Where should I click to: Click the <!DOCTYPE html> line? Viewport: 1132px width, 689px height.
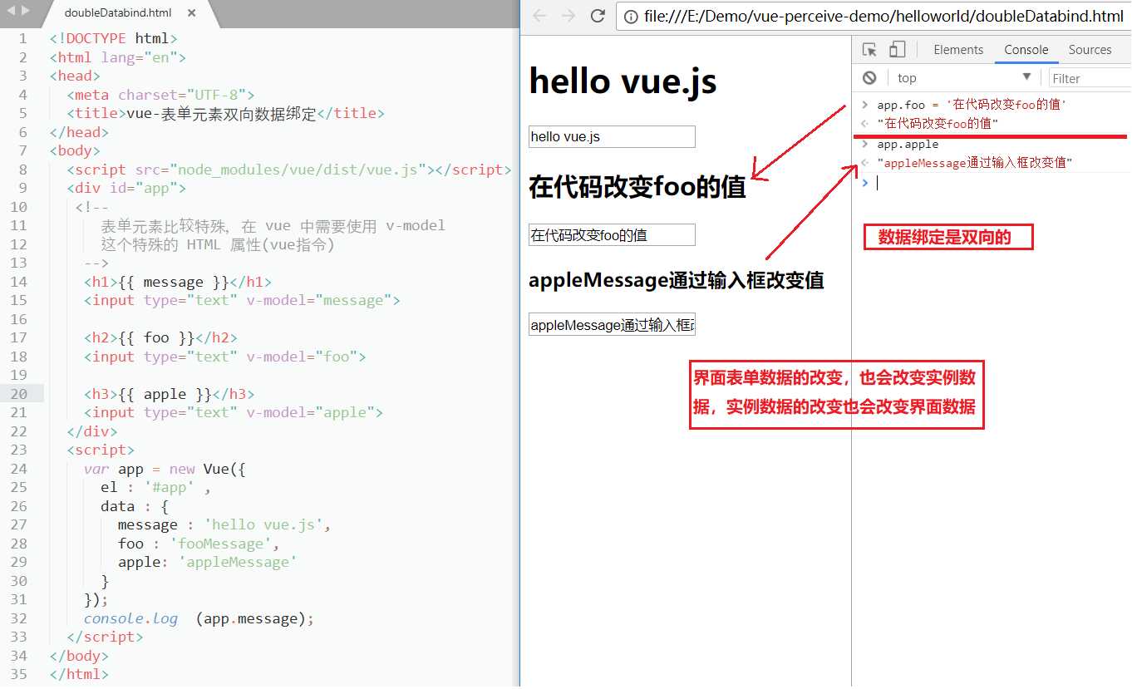(113, 38)
